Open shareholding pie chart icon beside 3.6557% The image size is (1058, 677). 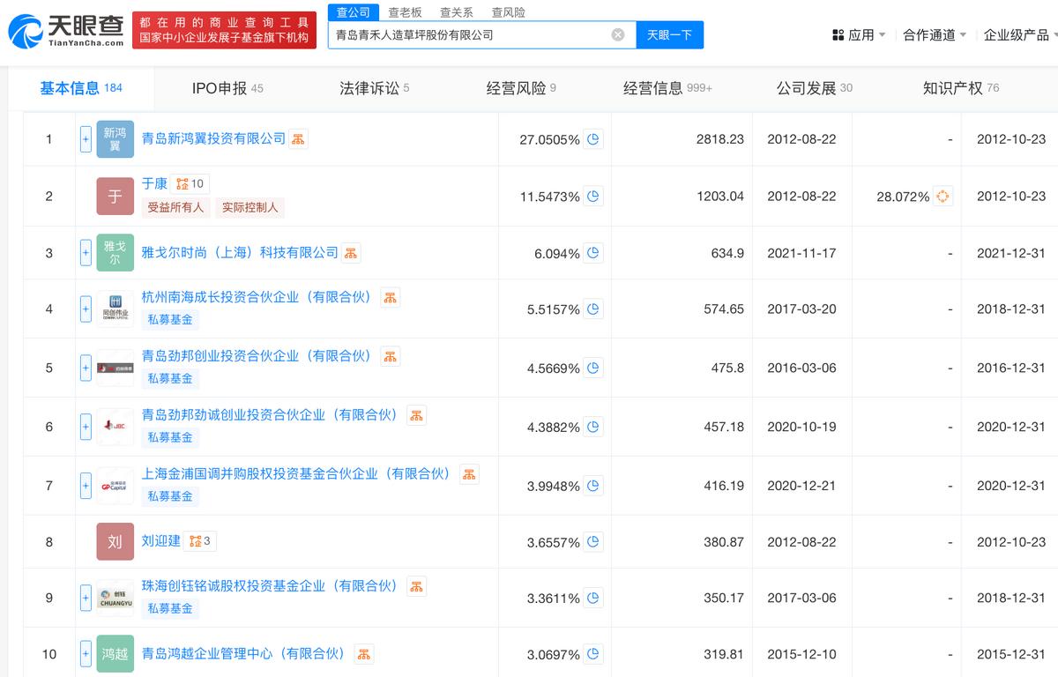click(x=593, y=542)
